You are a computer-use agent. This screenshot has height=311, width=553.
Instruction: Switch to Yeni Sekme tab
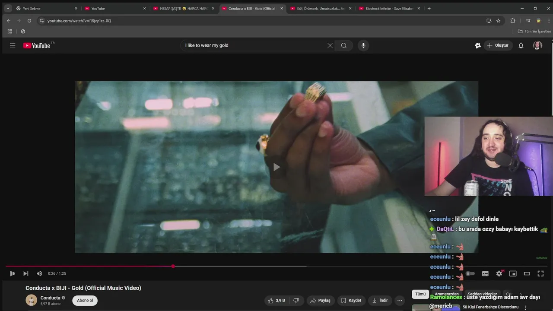(47, 8)
